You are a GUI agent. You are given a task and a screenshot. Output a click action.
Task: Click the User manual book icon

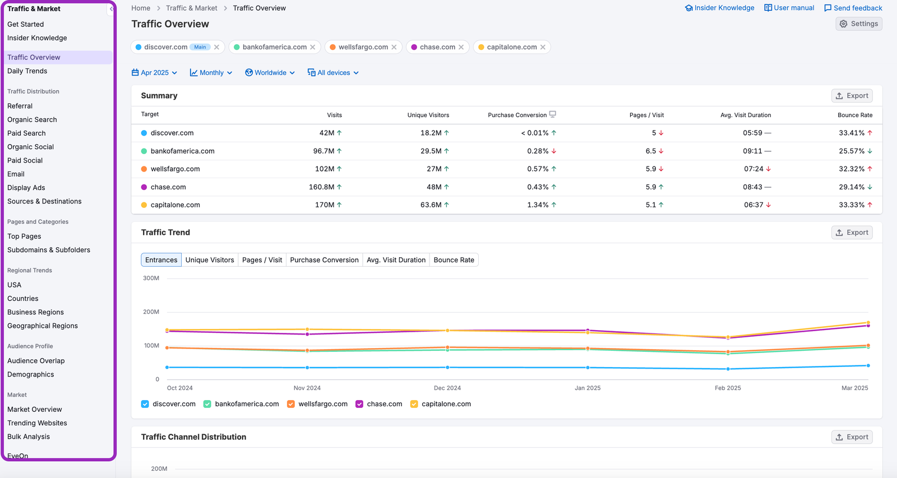click(x=768, y=8)
